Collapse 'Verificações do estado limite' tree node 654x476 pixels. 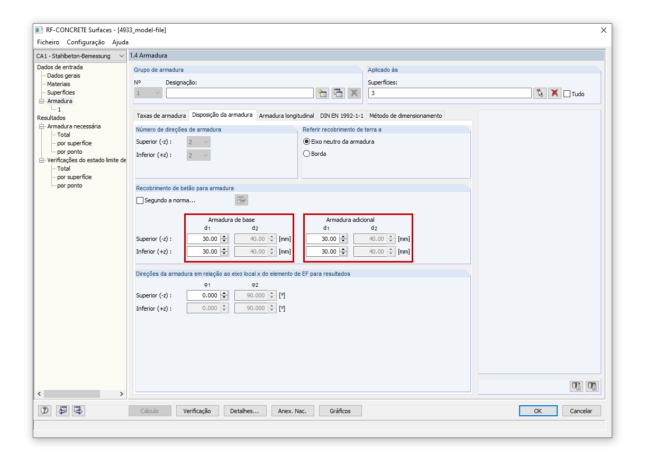click(41, 160)
